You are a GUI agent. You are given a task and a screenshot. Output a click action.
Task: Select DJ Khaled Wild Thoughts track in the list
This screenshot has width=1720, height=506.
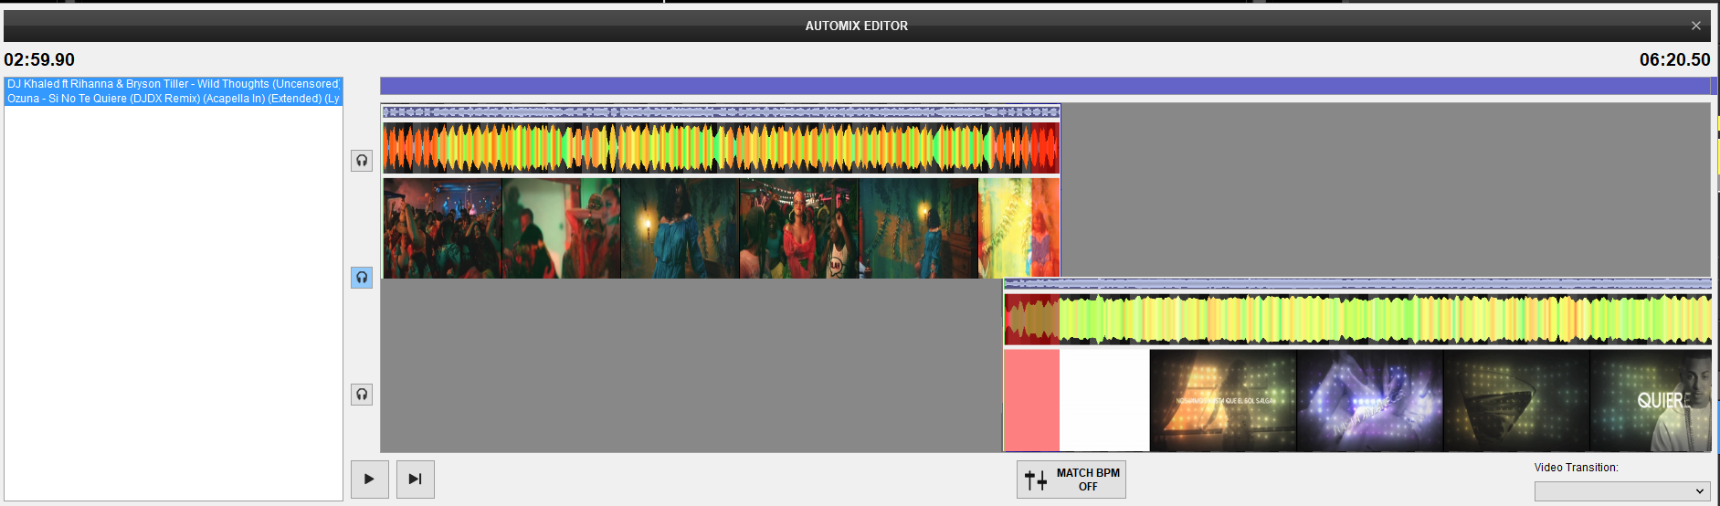click(x=174, y=84)
